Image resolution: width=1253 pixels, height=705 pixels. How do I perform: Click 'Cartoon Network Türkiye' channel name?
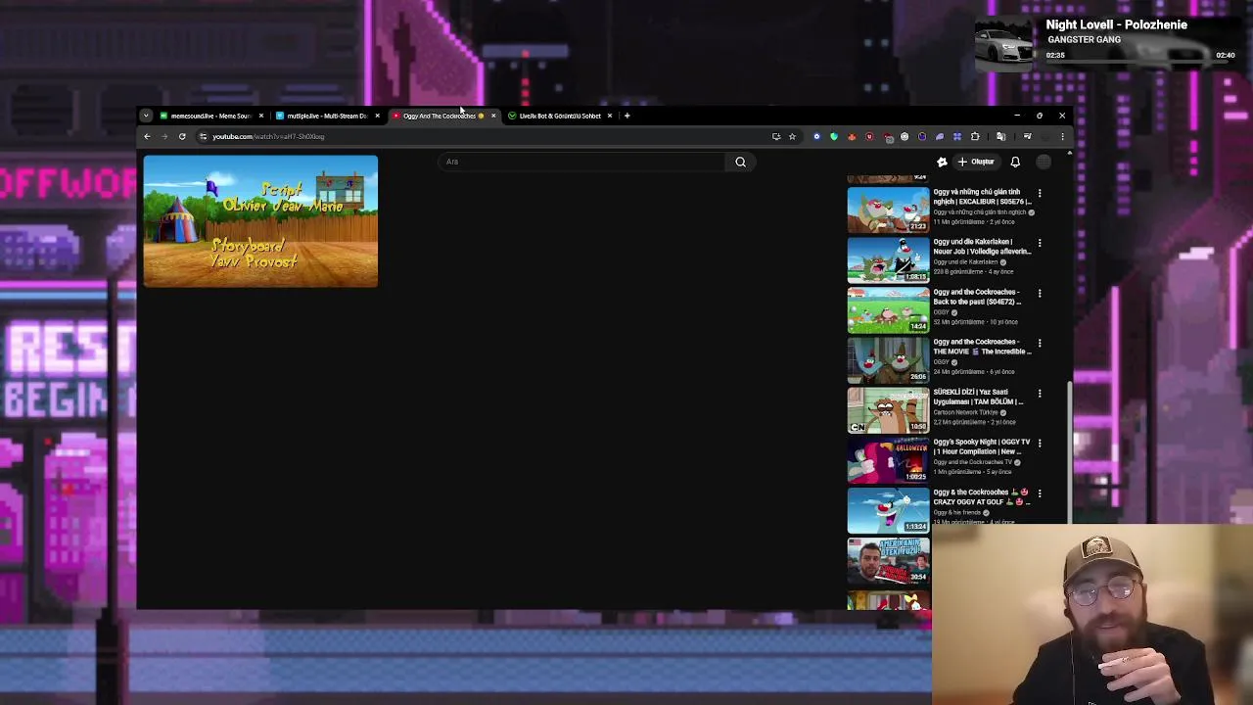(x=965, y=412)
